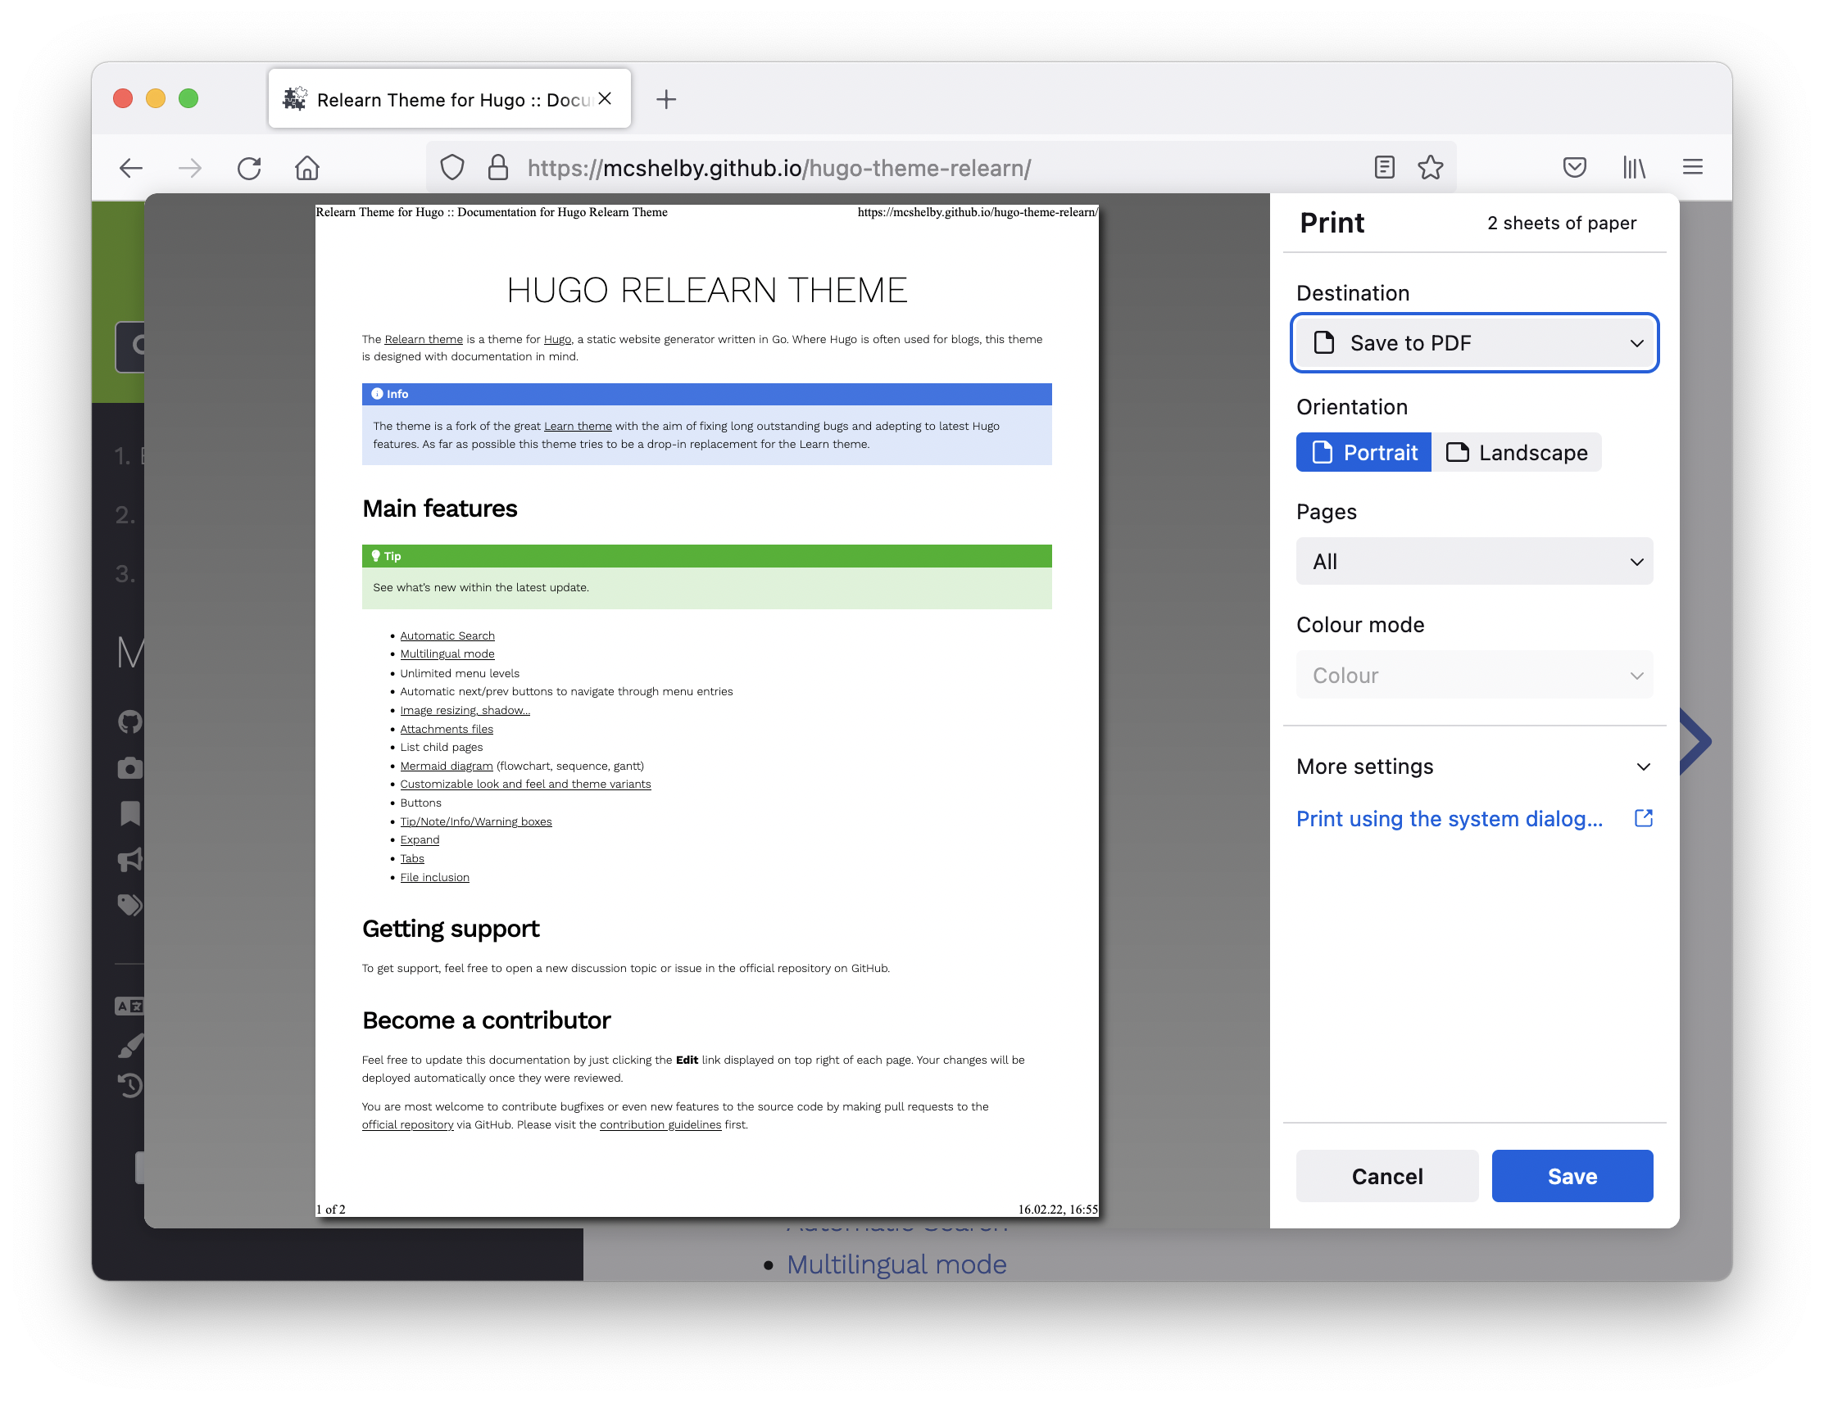Open the Pages dropdown showing All

1473,561
